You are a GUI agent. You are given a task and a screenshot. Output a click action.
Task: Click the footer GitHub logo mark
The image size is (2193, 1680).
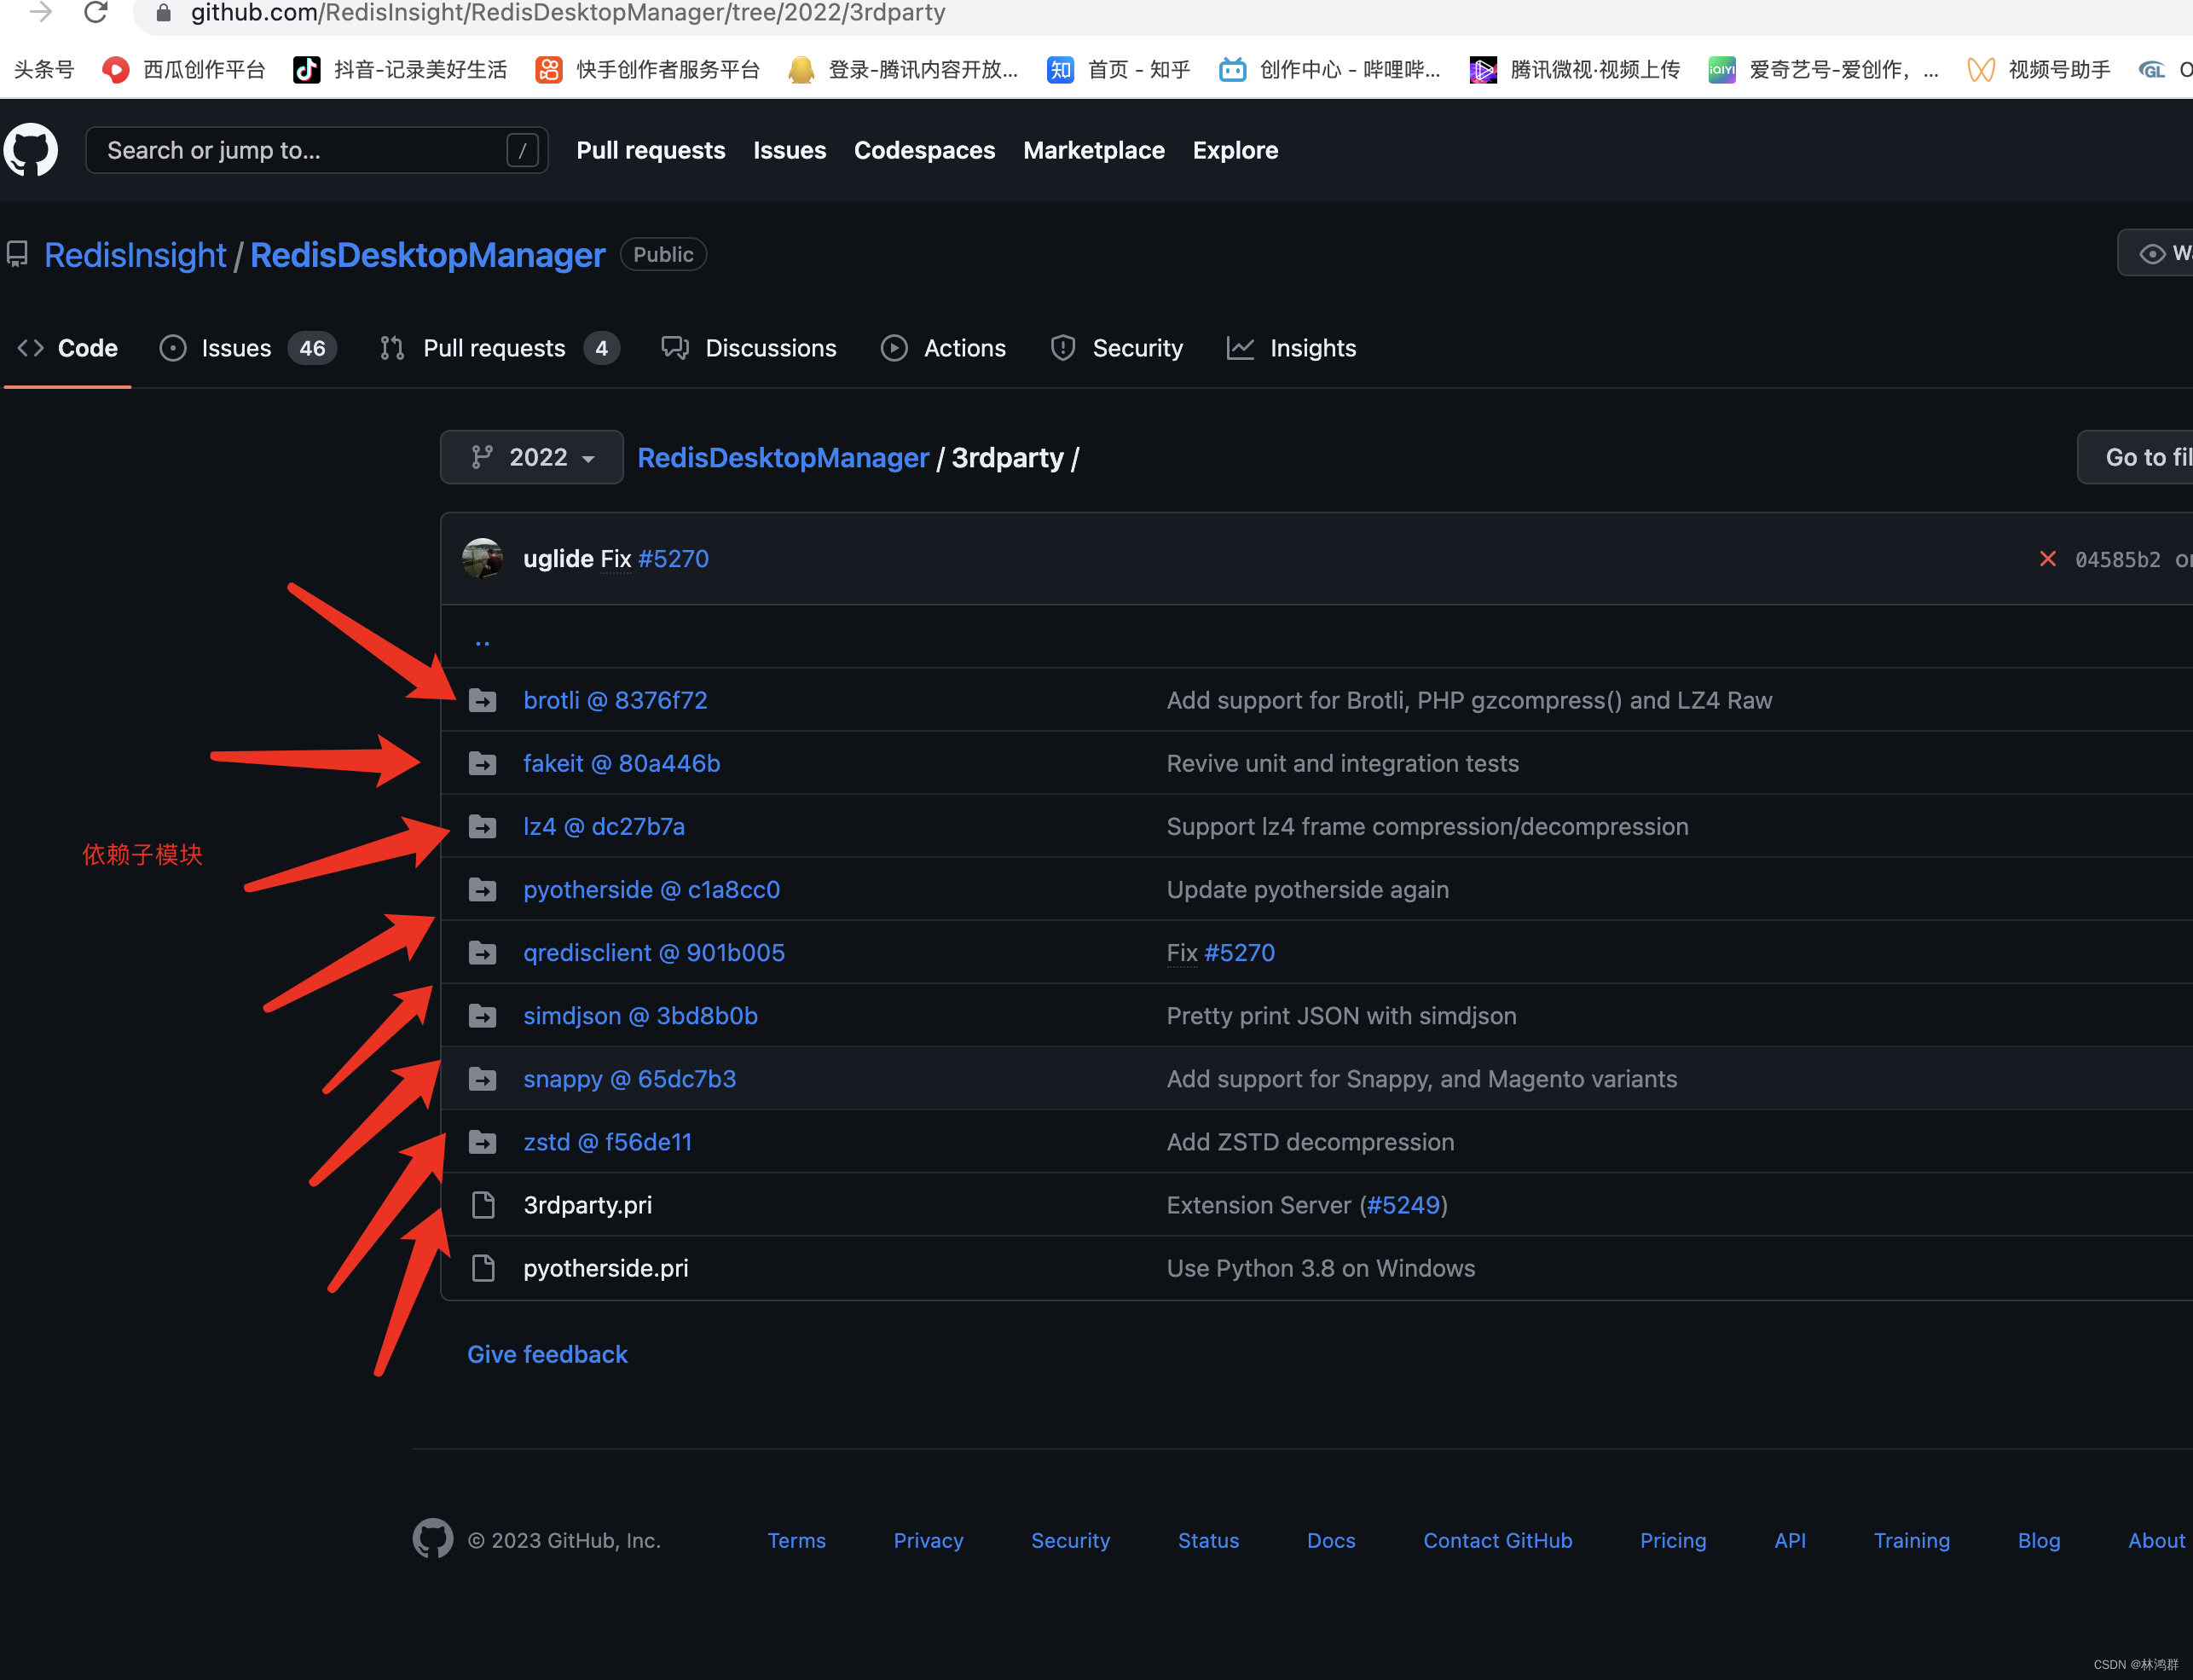pyautogui.click(x=433, y=1538)
